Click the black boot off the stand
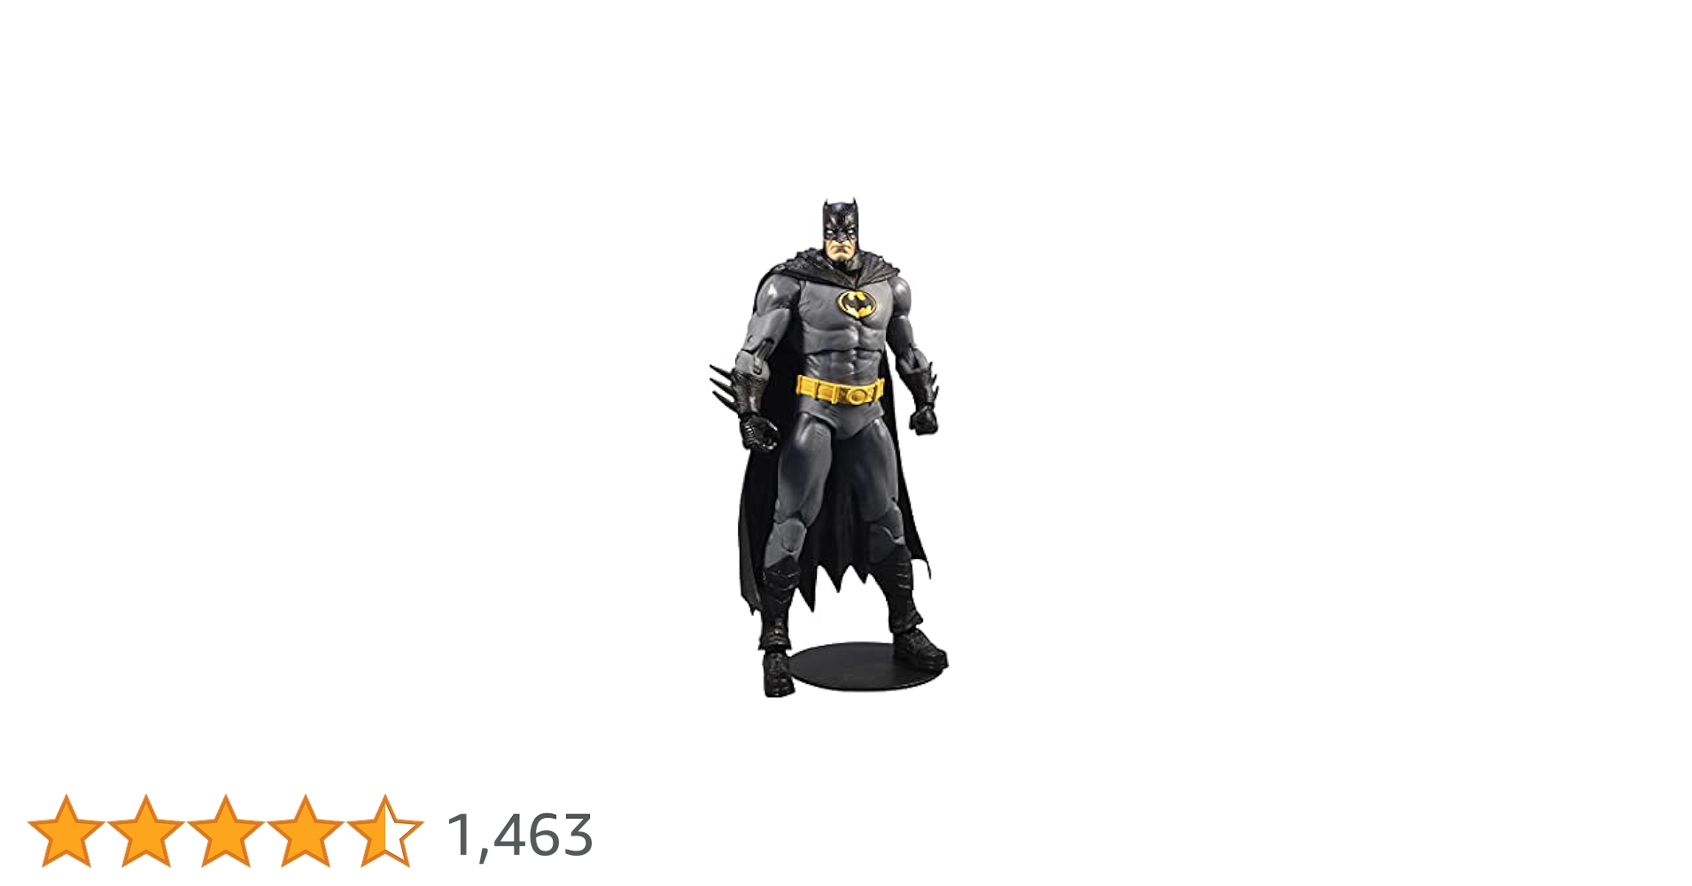The width and height of the screenshot is (1692, 886). pyautogui.click(x=777, y=673)
